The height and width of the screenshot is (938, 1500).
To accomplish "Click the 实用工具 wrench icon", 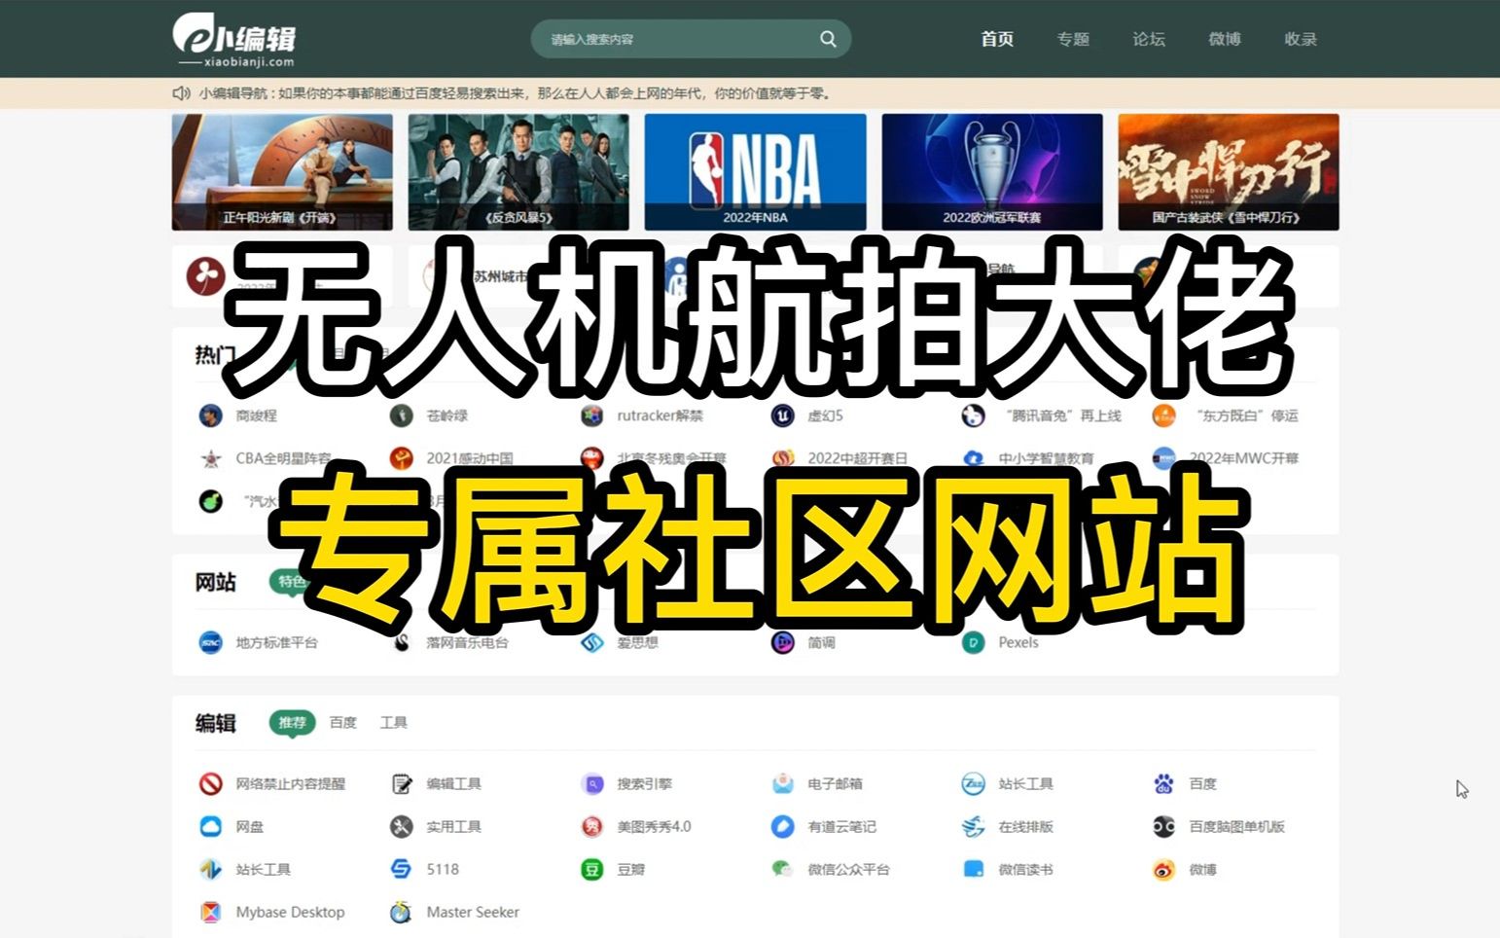I will [x=401, y=826].
